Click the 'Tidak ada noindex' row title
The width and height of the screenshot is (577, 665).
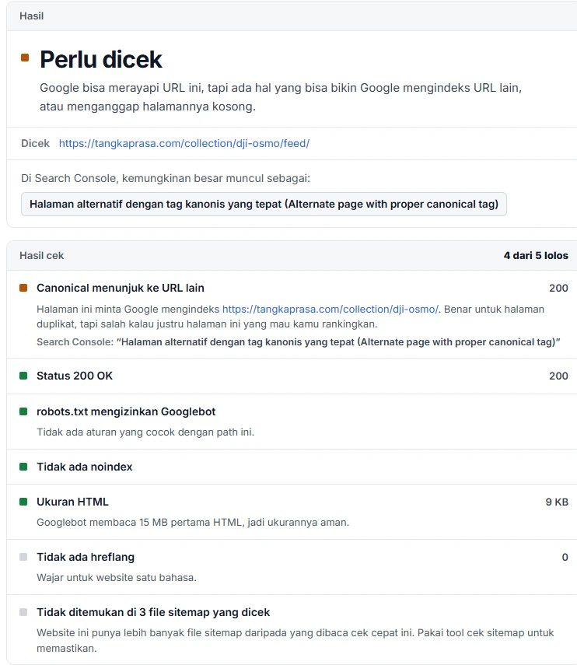[84, 467]
